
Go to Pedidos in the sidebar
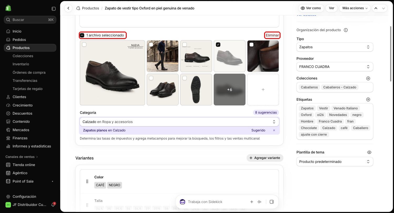(x=19, y=40)
